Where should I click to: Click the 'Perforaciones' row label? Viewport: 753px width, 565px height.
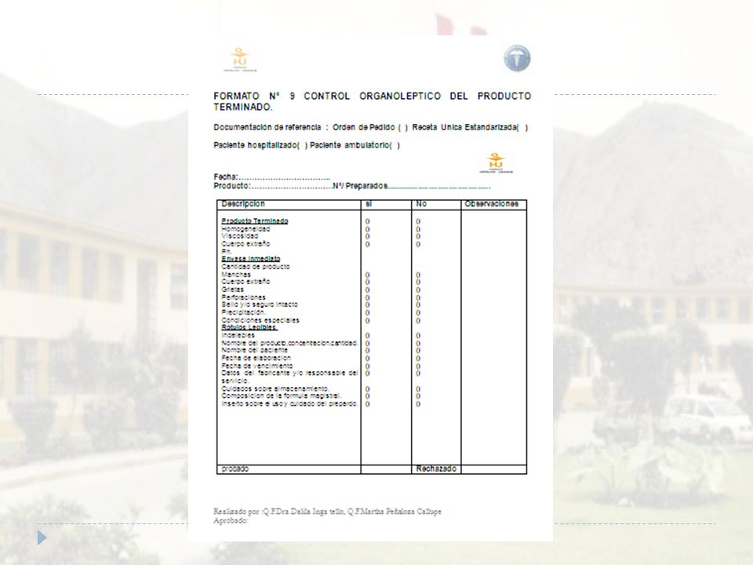pyautogui.click(x=243, y=297)
